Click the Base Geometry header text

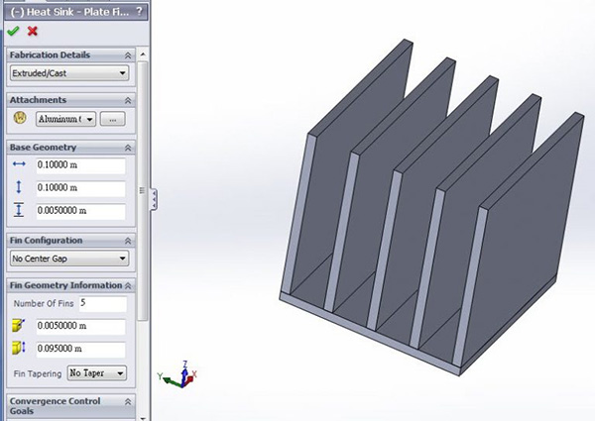point(43,148)
